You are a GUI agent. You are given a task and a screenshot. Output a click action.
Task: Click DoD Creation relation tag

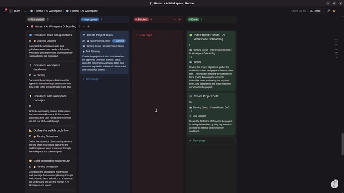click(x=198, y=116)
